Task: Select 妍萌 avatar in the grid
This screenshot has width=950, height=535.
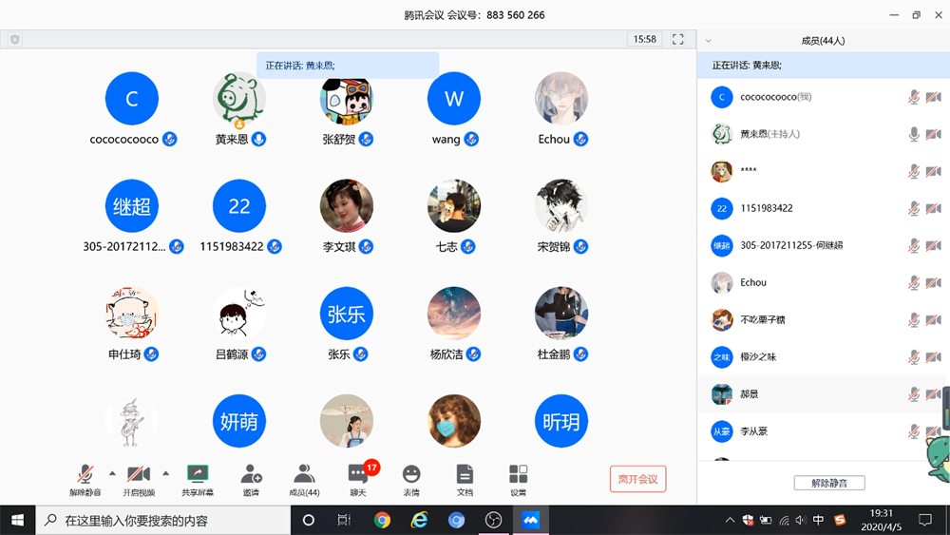Action: [239, 421]
